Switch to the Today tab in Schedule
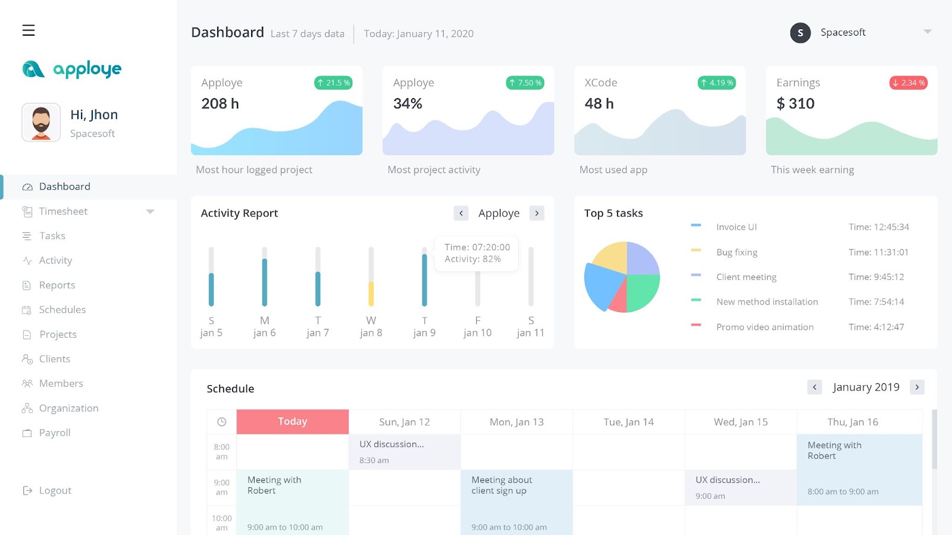 pos(292,421)
